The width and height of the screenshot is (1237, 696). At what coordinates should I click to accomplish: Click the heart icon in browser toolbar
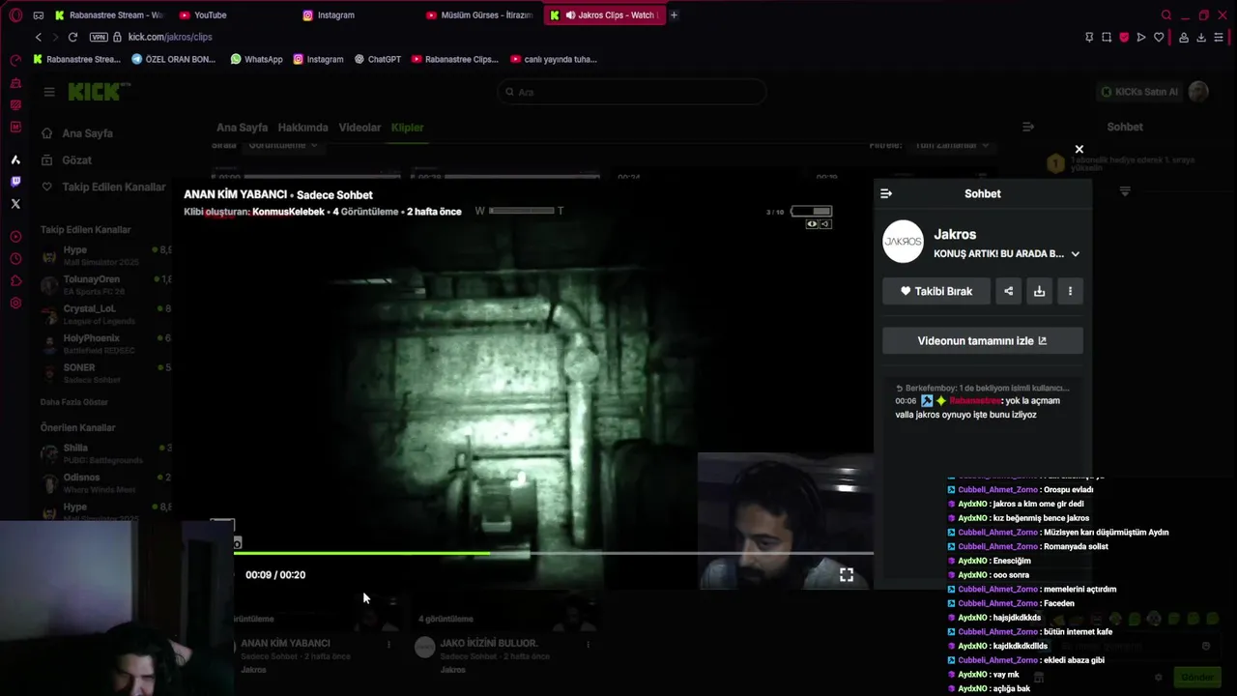[1159, 37]
